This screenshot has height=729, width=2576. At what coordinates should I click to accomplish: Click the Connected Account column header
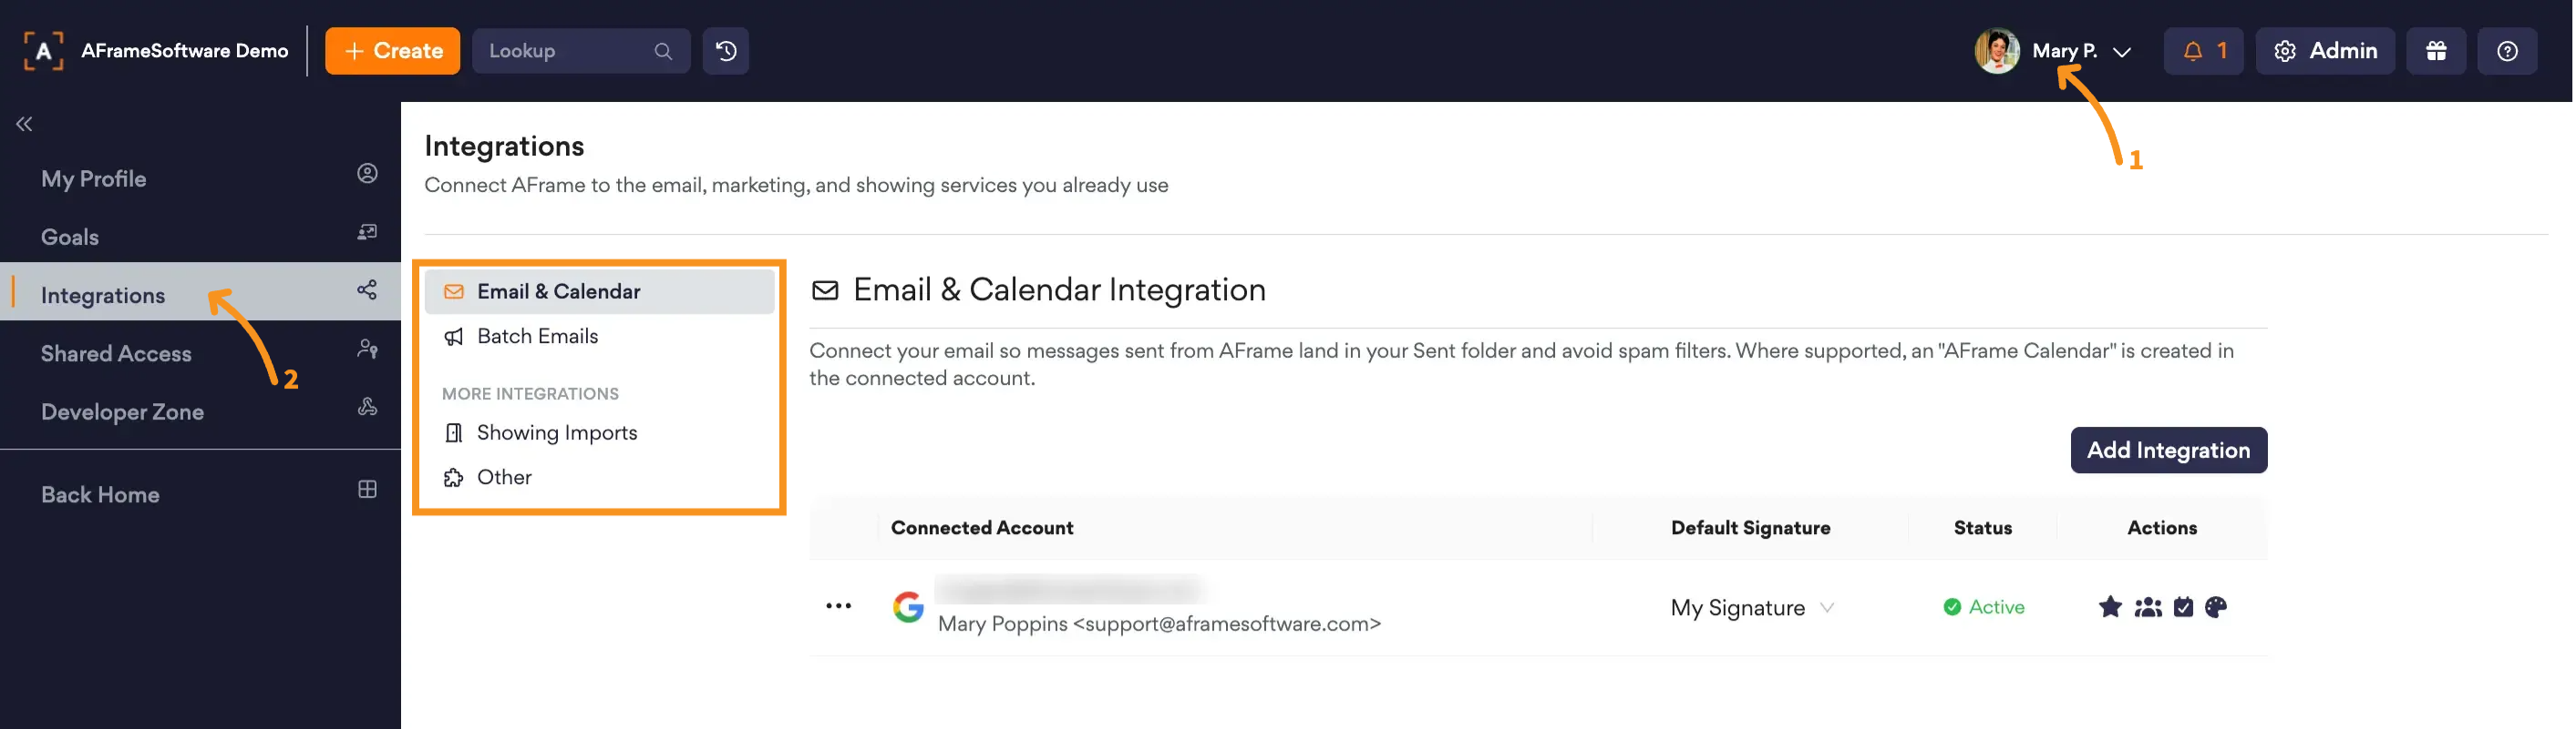point(982,528)
